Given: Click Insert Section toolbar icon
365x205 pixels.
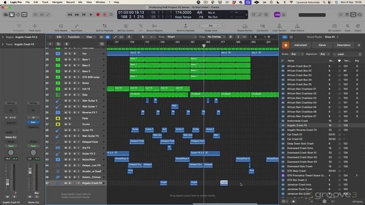Looking at the screenshot, I should click(x=279, y=27).
